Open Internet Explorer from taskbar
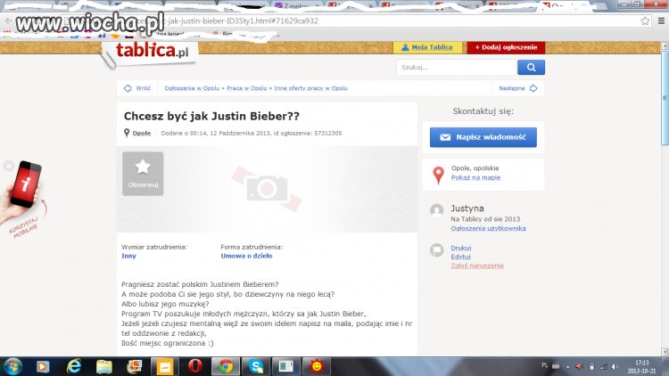Screen dimensions: 669x376 [74, 366]
